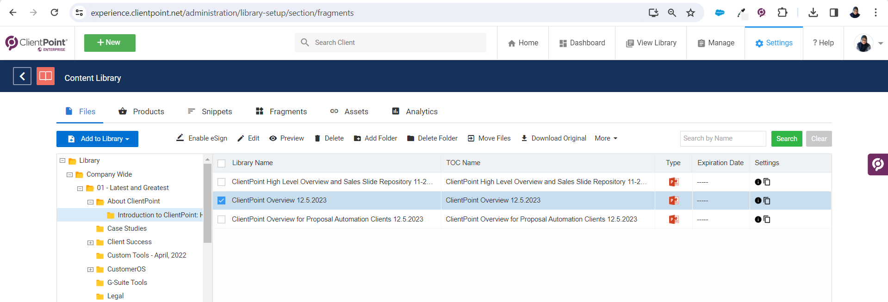Screen dimensions: 888x302
Task: Bookmark this page with the star icon
Action: coord(690,12)
